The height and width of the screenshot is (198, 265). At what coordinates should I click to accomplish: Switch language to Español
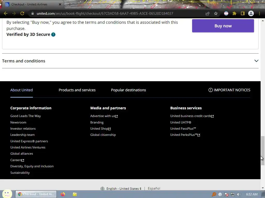tap(154, 188)
